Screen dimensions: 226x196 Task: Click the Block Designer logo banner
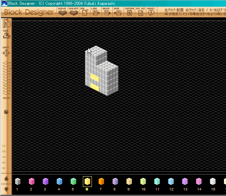click(x=29, y=12)
